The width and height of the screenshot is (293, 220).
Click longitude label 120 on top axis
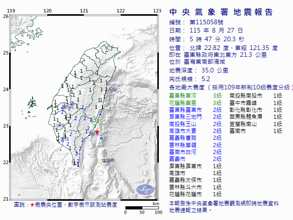(48, 11)
